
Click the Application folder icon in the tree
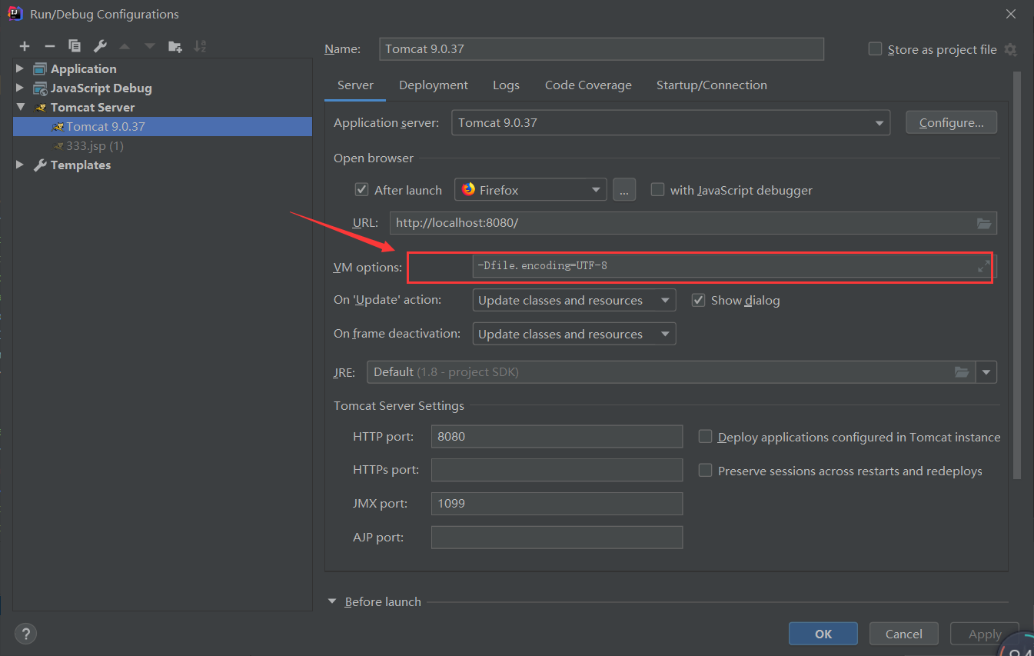click(40, 68)
